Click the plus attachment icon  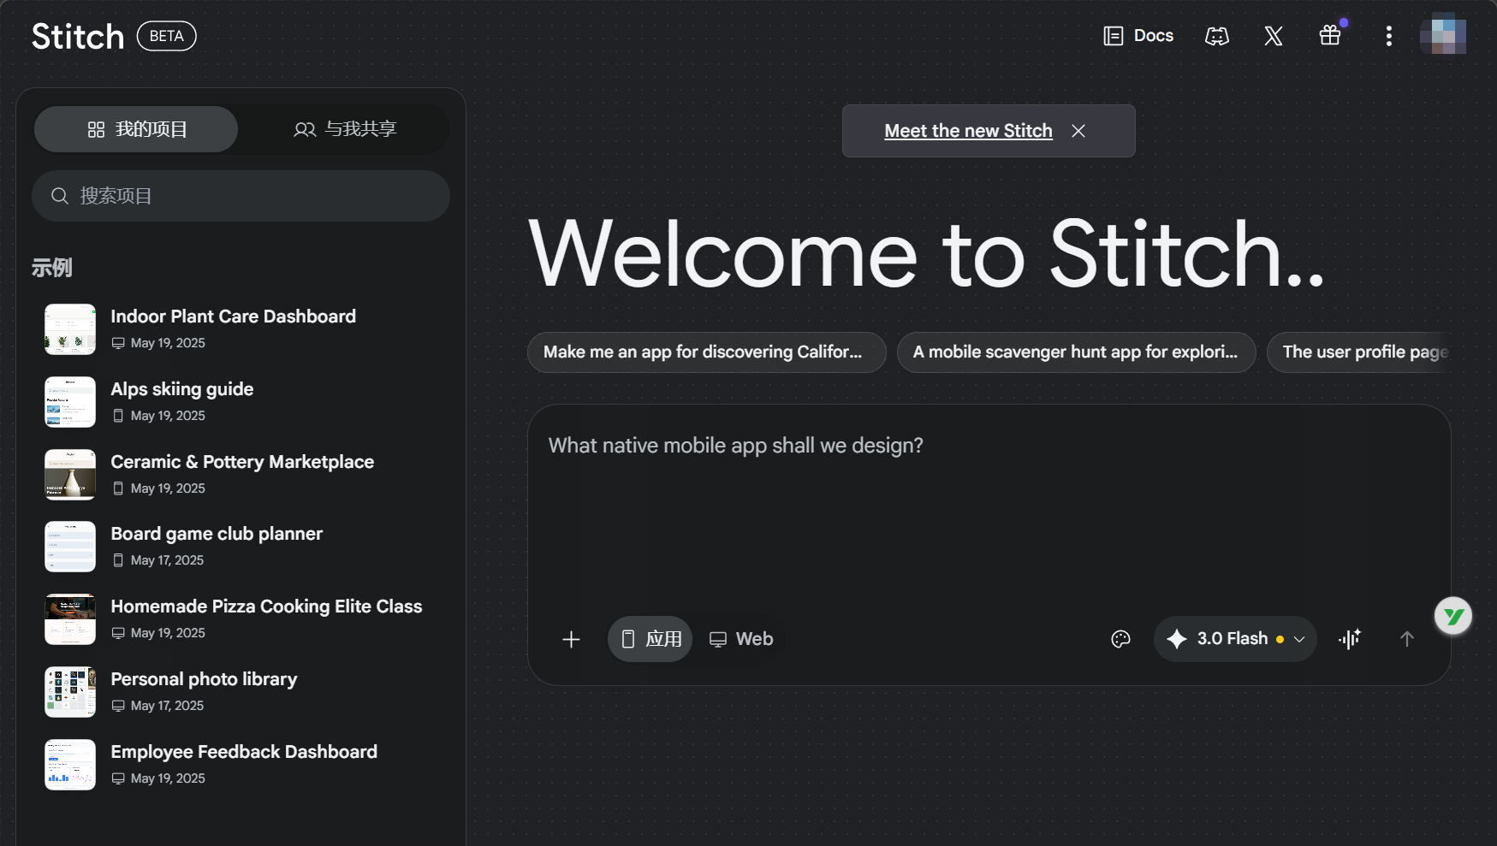tap(571, 639)
